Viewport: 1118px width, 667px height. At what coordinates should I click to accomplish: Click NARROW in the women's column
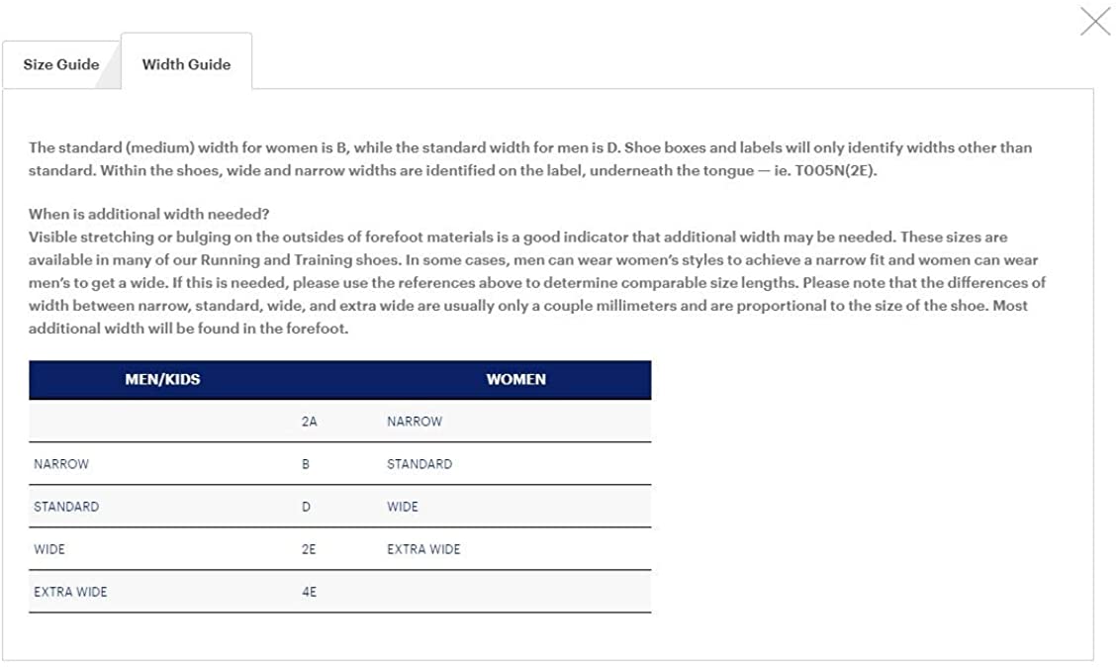tap(415, 422)
